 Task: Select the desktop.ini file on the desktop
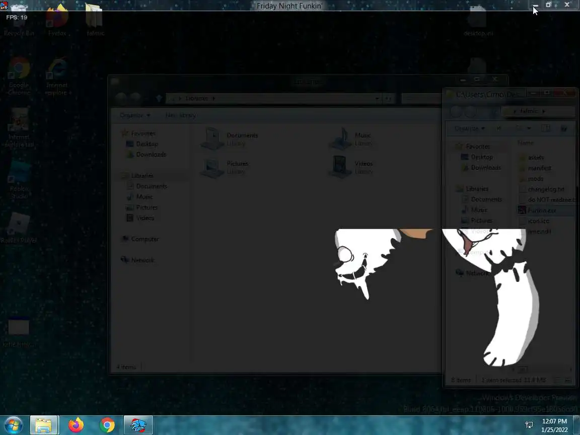pos(478,22)
